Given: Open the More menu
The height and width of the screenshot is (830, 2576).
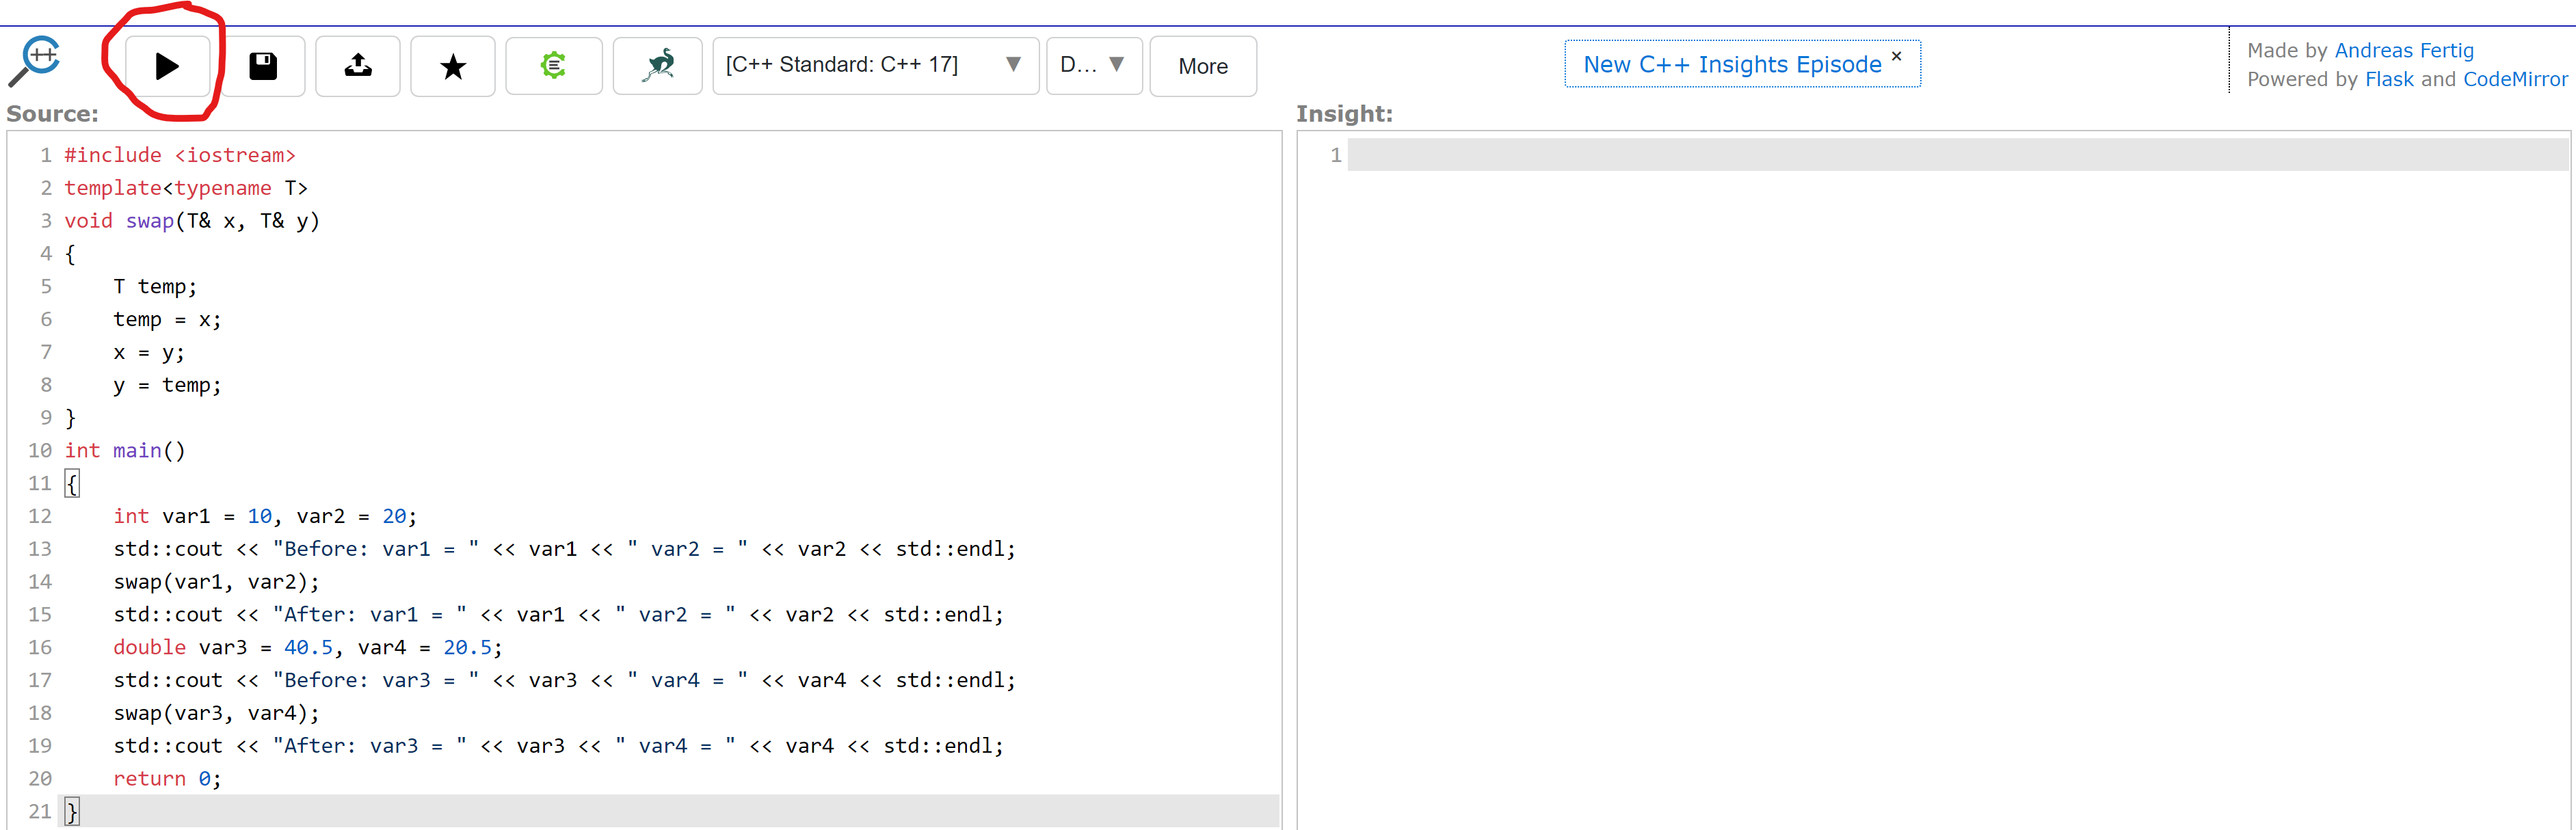Looking at the screenshot, I should click(x=1202, y=66).
